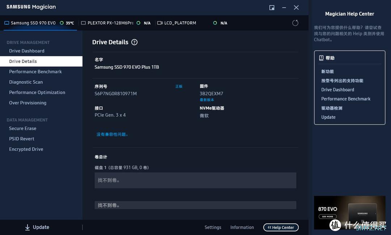Click the 870 EVO advertisement banner
The height and width of the screenshot is (235, 391).
click(x=350, y=213)
